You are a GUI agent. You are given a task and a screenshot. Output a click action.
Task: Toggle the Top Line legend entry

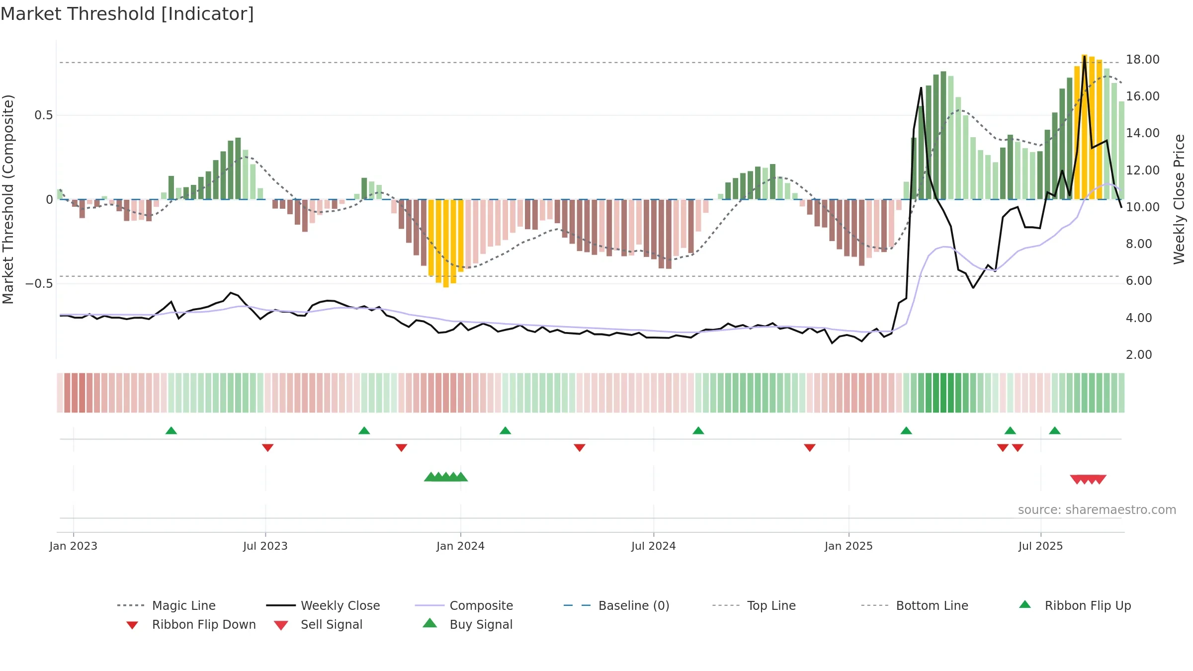[754, 605]
